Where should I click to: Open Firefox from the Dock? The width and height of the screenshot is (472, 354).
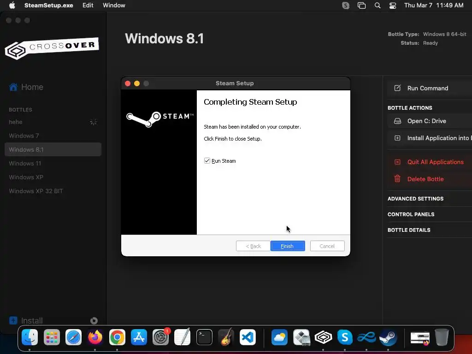coord(95,337)
